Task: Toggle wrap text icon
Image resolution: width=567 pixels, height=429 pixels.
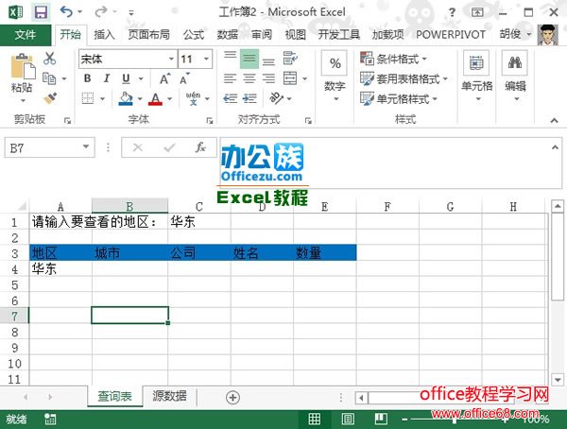Action: pyautogui.click(x=290, y=58)
